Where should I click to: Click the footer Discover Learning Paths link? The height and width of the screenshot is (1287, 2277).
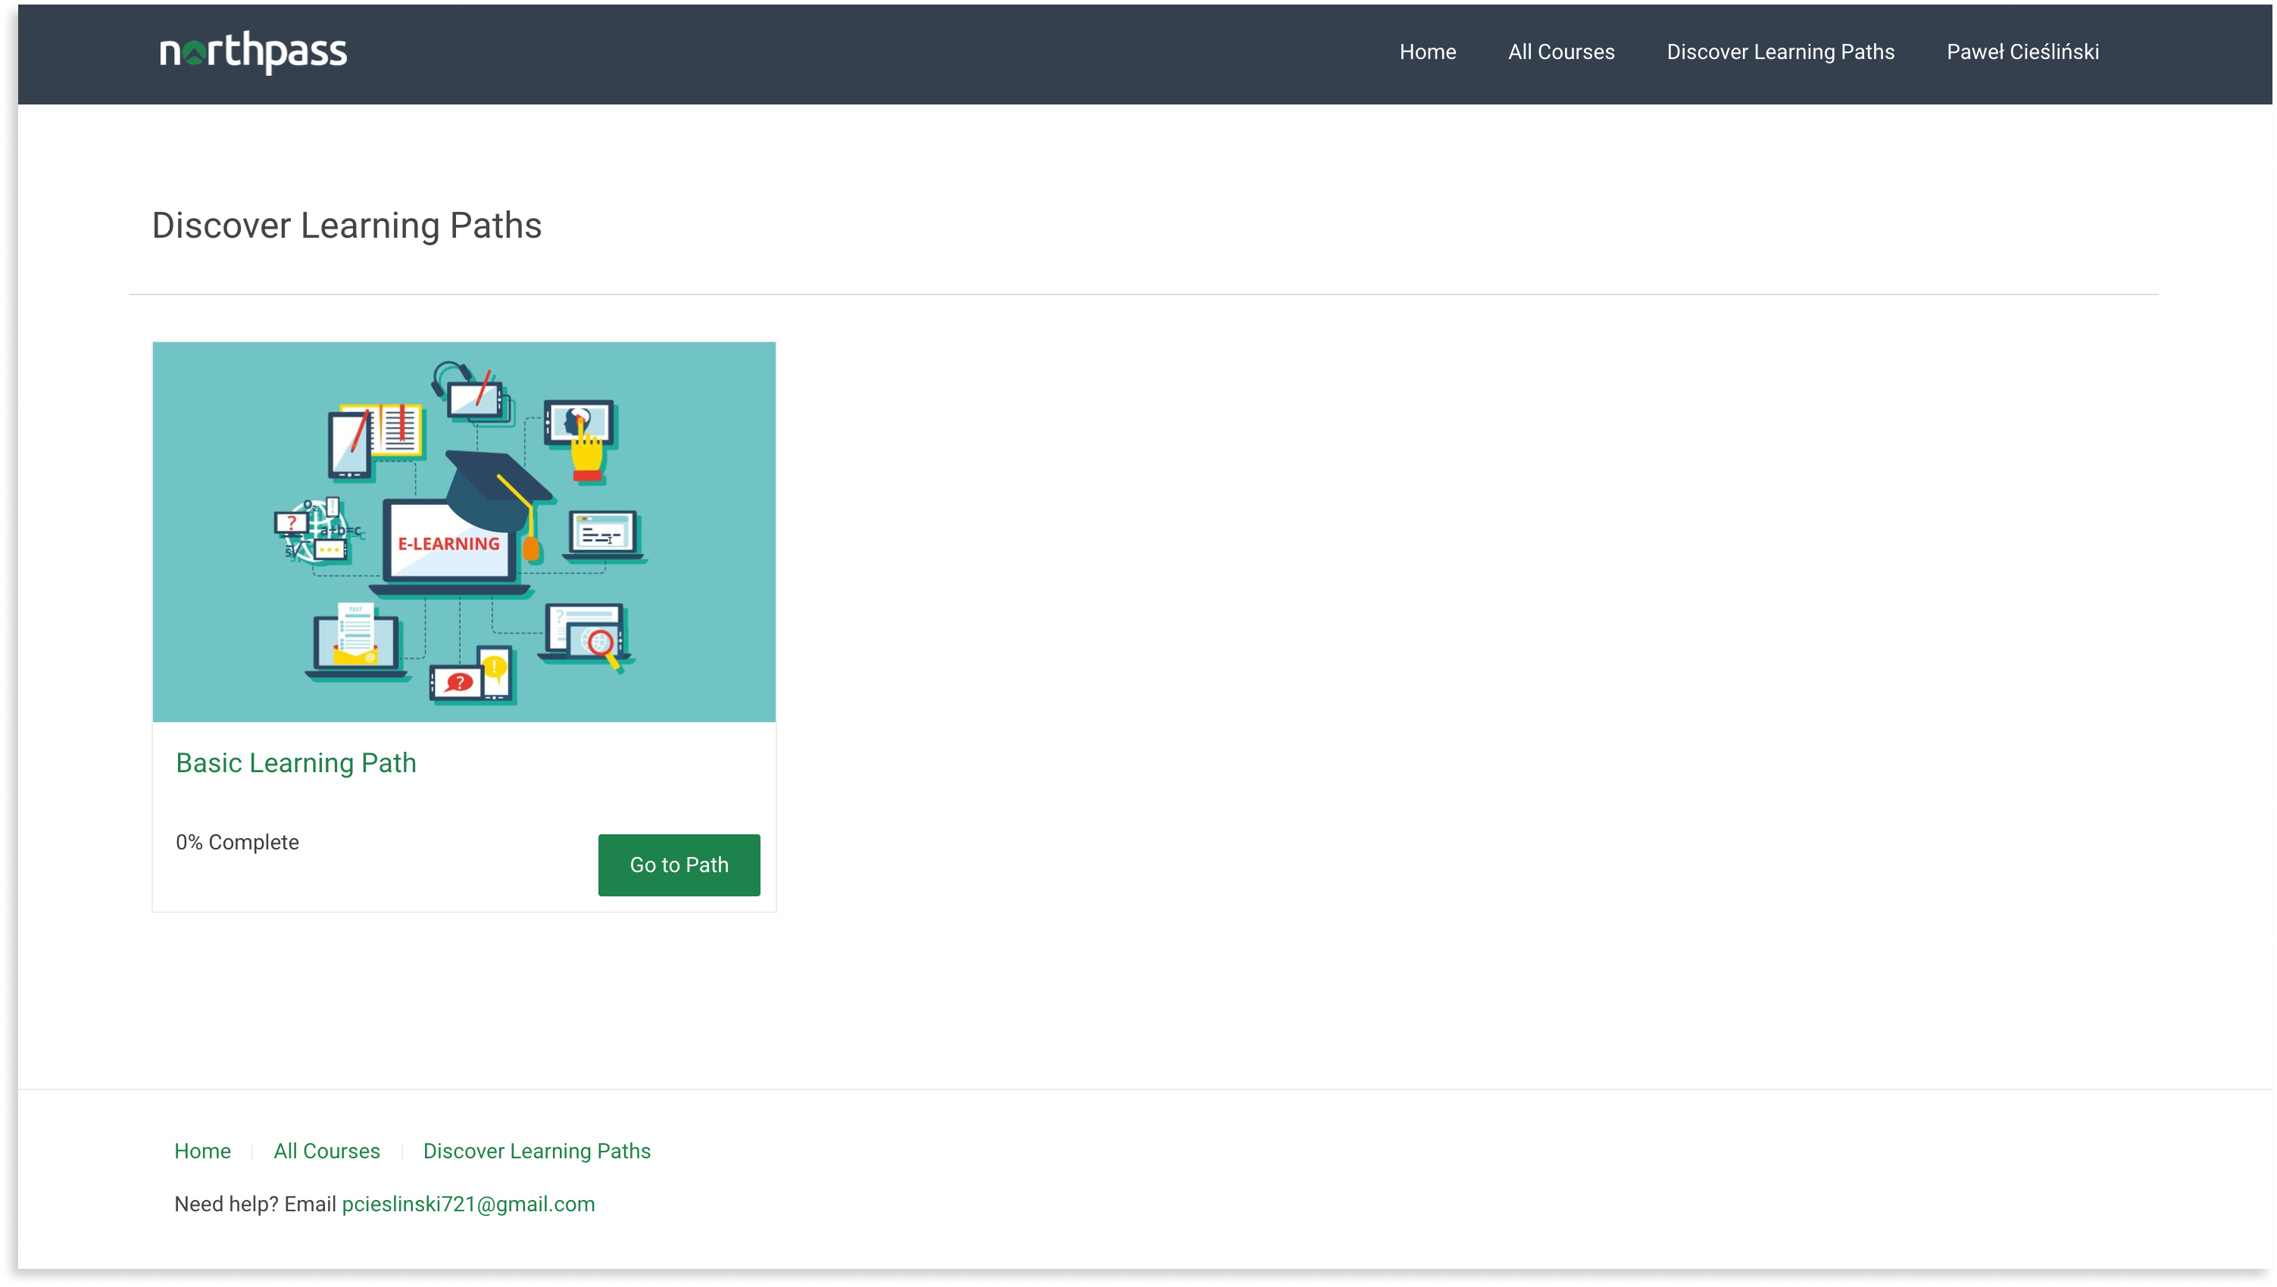click(536, 1151)
